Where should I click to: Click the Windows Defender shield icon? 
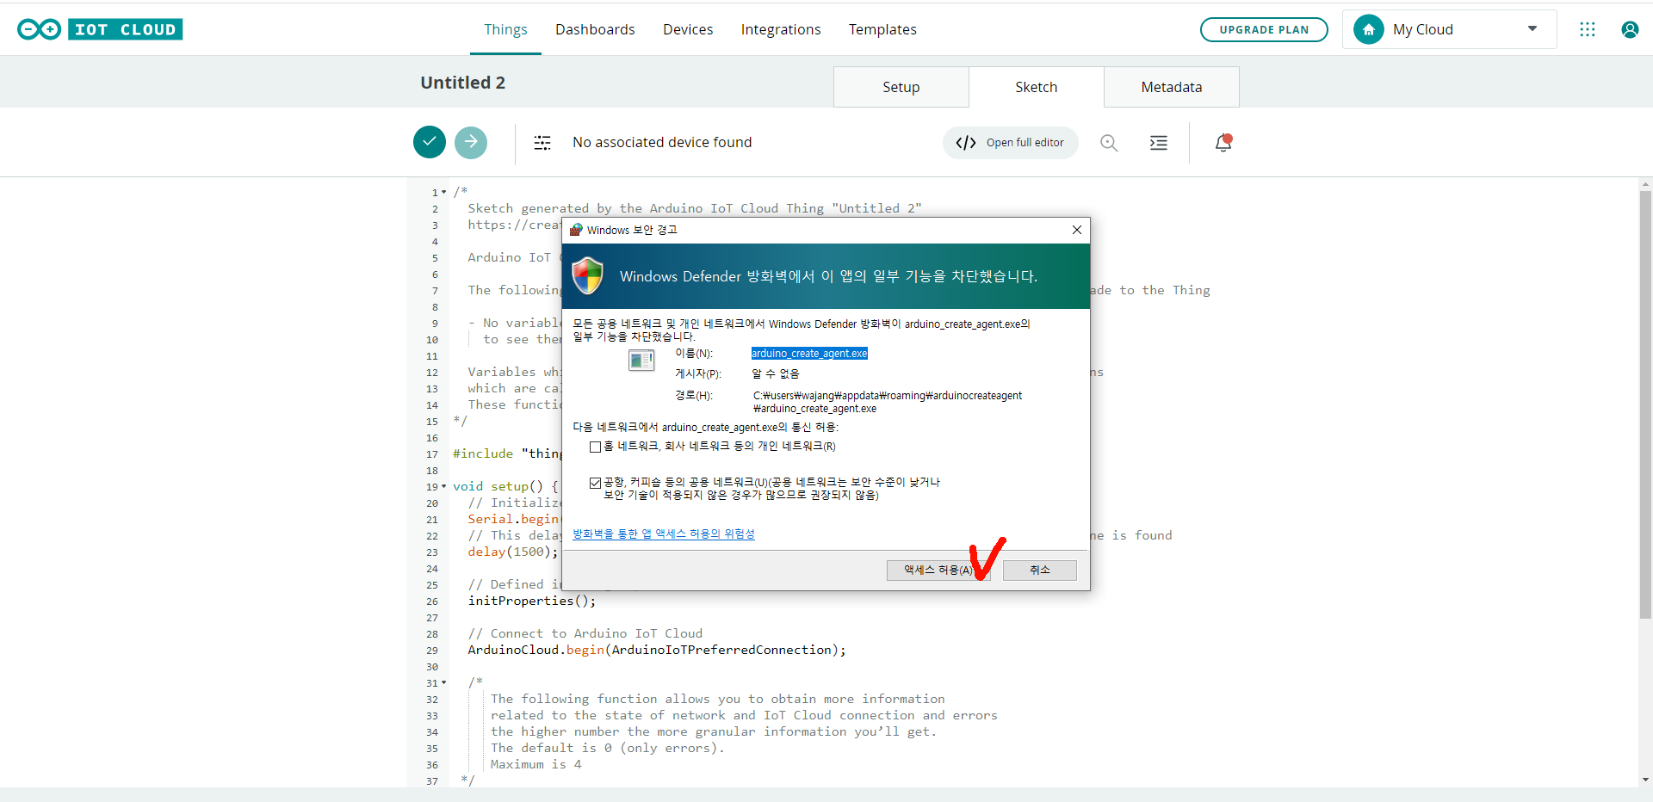(588, 275)
